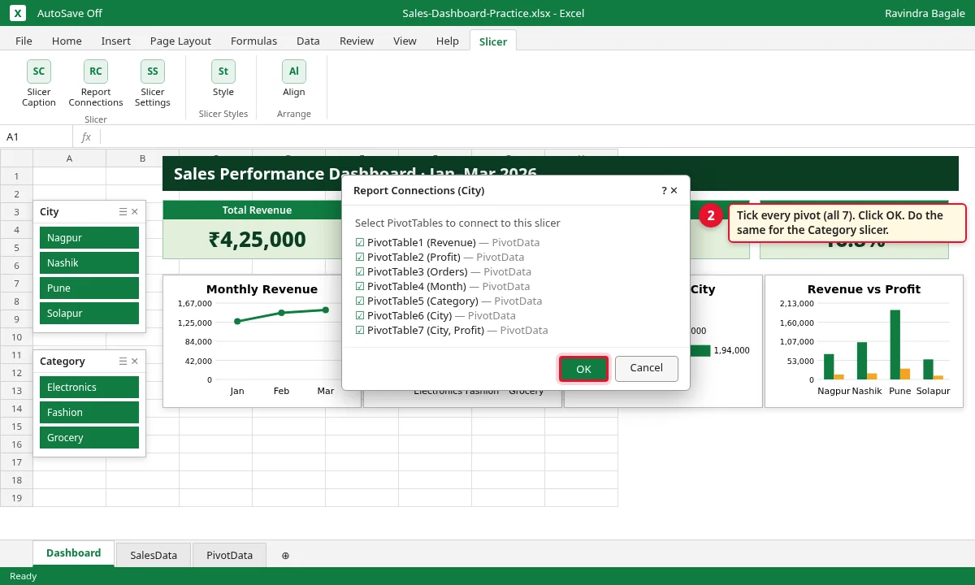Open the File menu

(24, 41)
